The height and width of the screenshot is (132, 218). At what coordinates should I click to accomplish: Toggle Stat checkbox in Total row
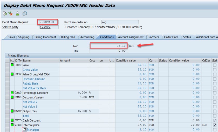[215, 116]
